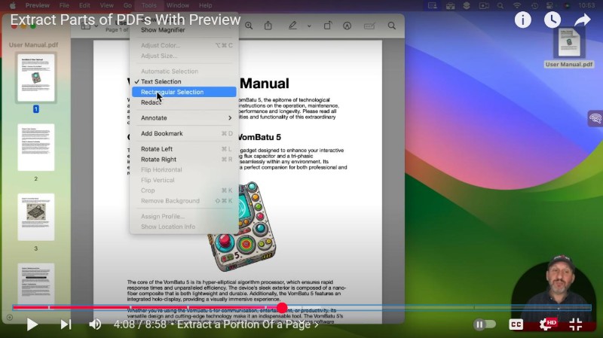Click the Markup toolbar icon
The image size is (603, 338).
[x=347, y=26]
